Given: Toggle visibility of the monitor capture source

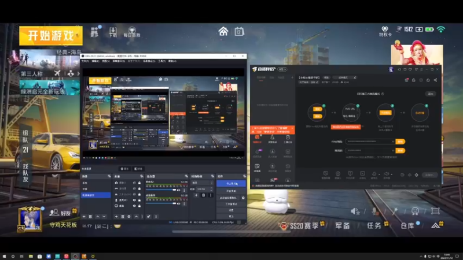Looking at the screenshot, I should coord(134,206).
